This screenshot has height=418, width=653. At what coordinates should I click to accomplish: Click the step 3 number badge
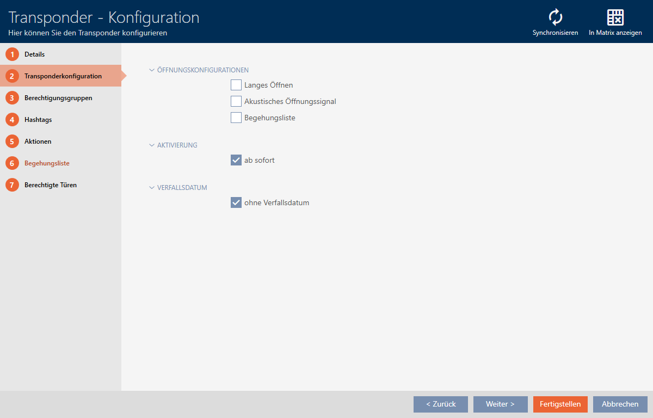coord(12,98)
